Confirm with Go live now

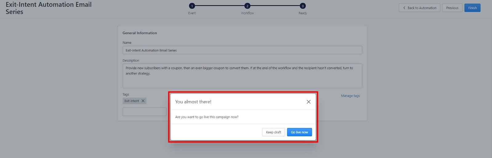pyautogui.click(x=299, y=132)
